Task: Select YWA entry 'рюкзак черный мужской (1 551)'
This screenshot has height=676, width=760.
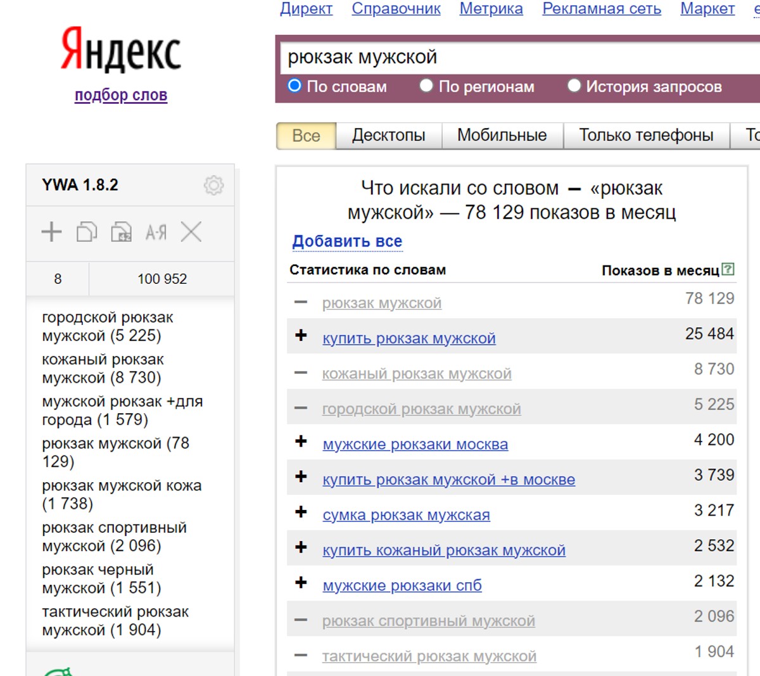Action: coord(101,579)
